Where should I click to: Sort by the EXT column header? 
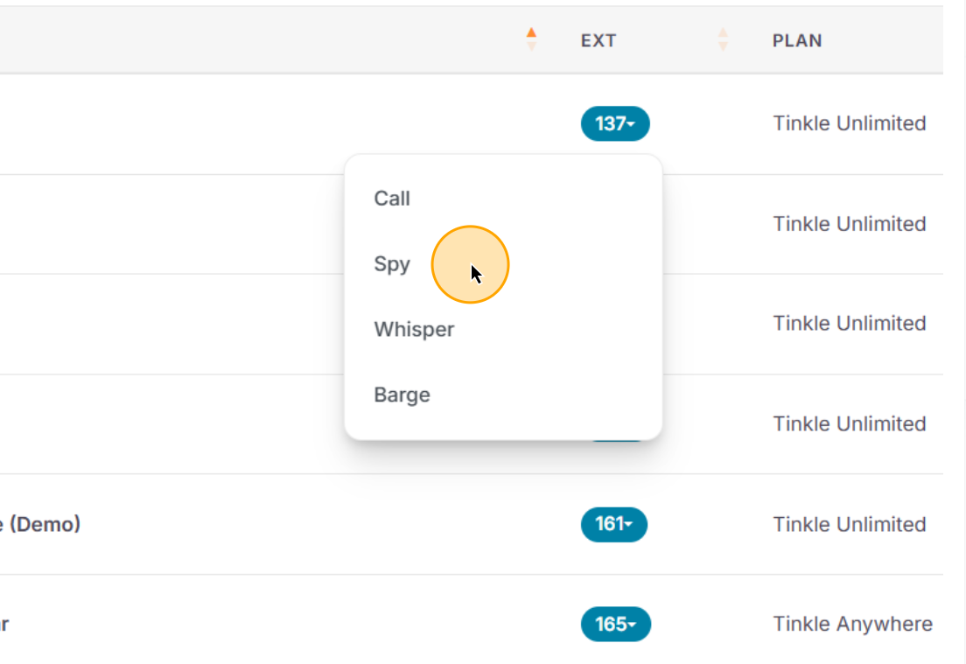(x=598, y=40)
